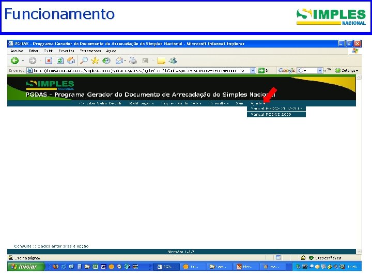Viewport: 372px width, 279px height.
Task: Open the Exibir menu
Action: click(x=49, y=51)
